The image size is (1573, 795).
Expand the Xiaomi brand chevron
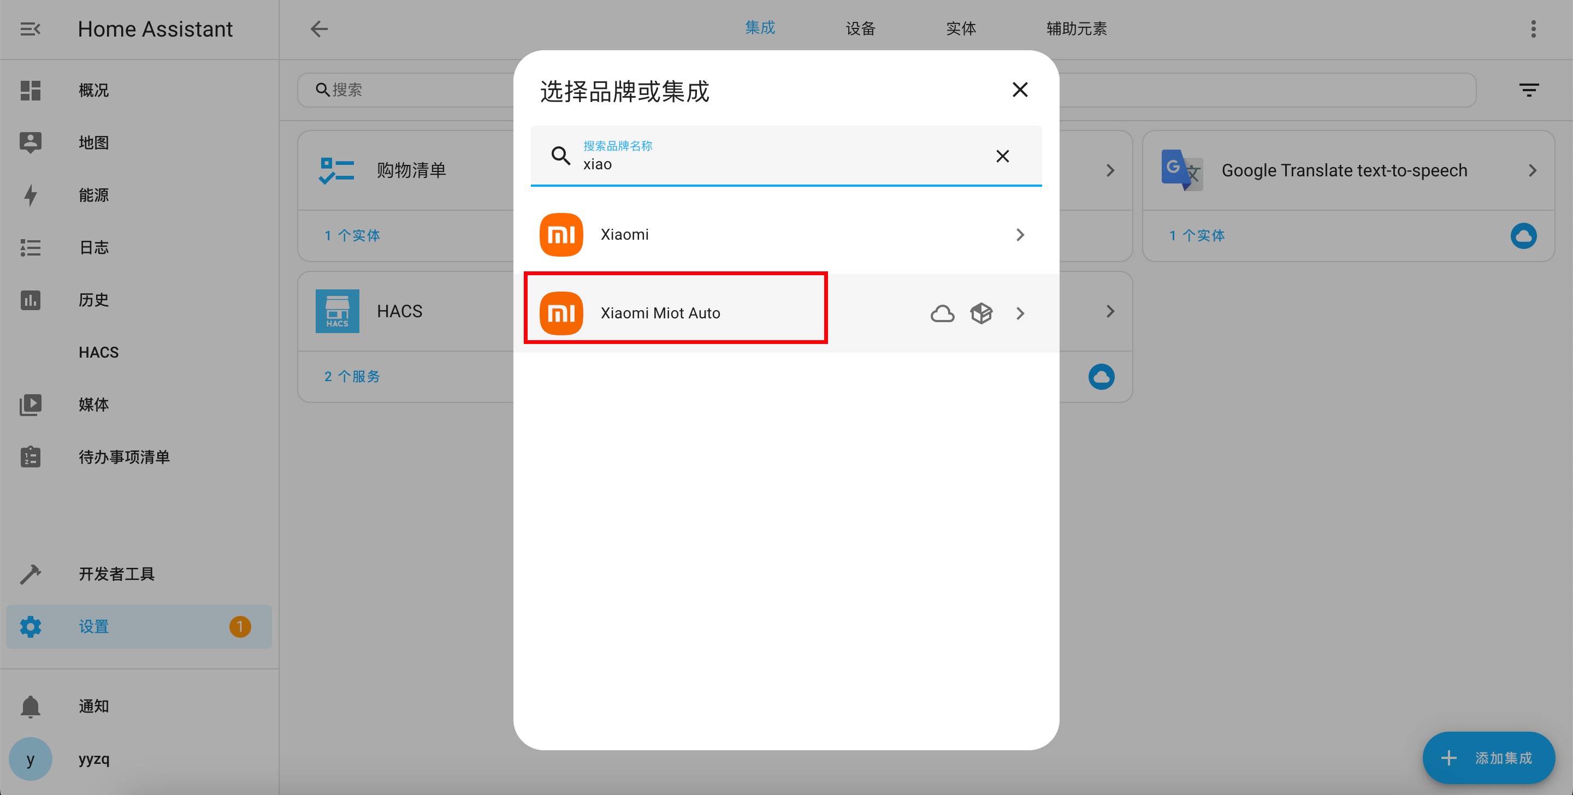tap(1020, 234)
